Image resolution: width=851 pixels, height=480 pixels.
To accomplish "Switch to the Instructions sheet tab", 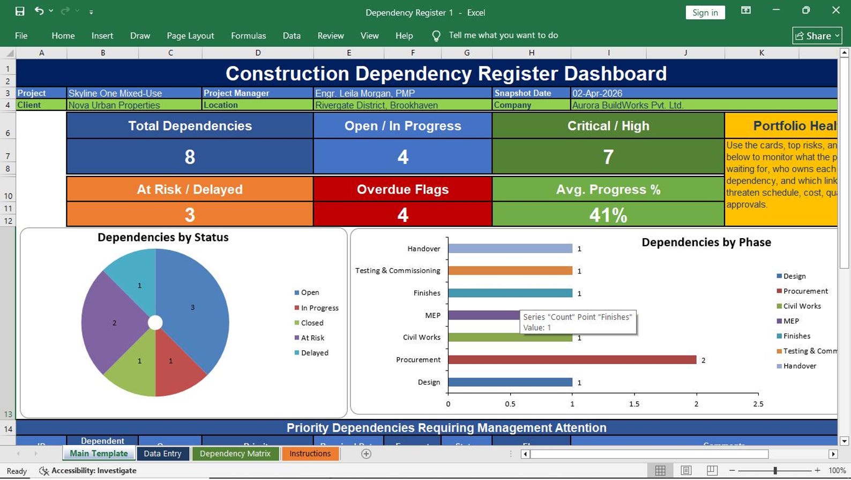I will [x=310, y=454].
